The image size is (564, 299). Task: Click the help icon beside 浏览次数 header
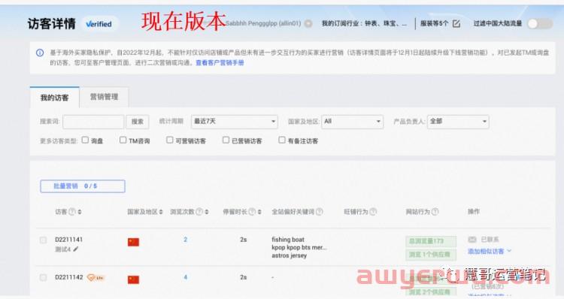[199, 212]
